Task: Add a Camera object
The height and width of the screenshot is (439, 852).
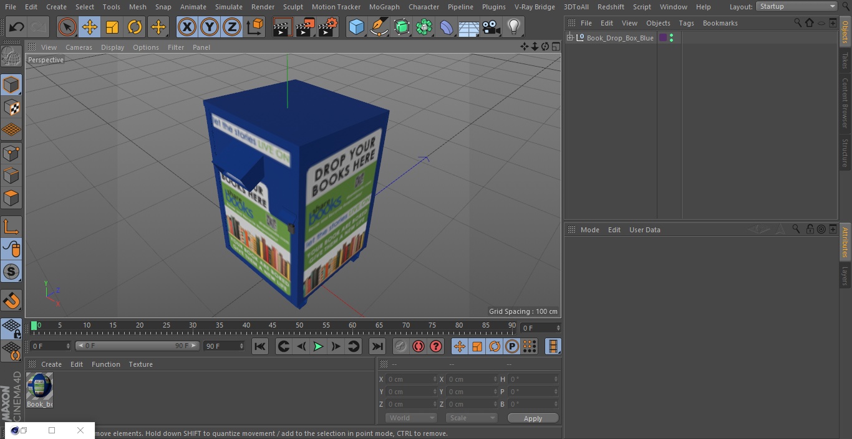Action: point(491,27)
